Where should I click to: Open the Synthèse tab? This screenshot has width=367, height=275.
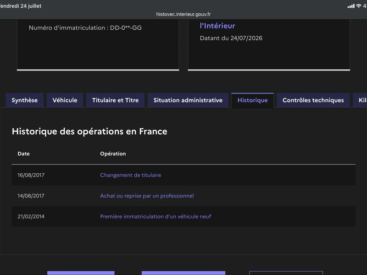(25, 100)
